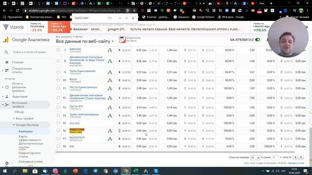This screenshot has height=175, width=312.
Task: Open the Труба Оцинкованная campaign
Action: (x=82, y=71)
